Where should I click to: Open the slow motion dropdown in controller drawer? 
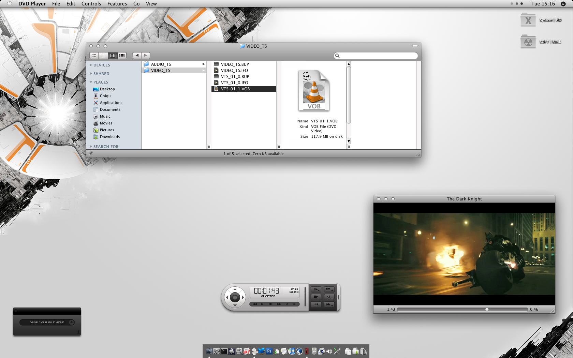point(316,289)
